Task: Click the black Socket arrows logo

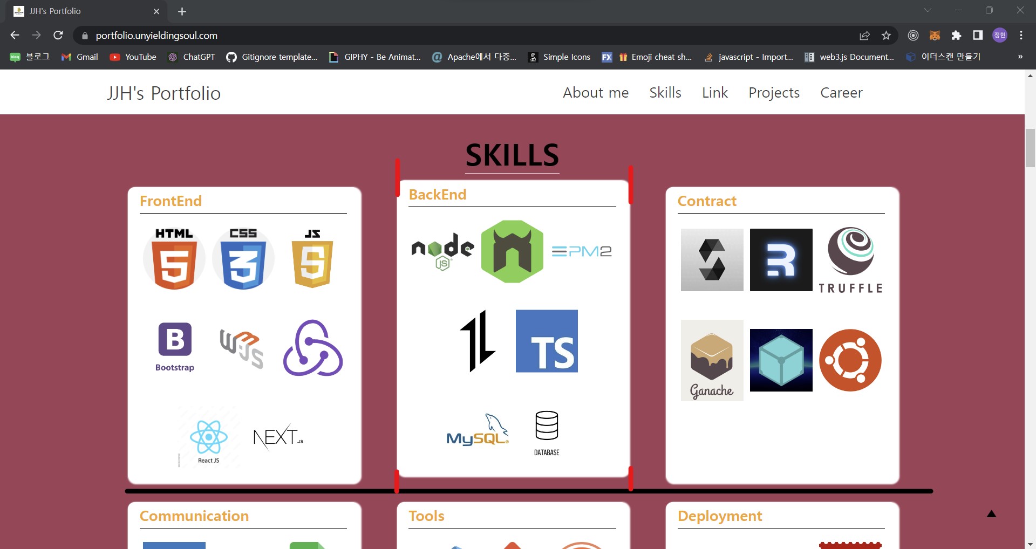Action: (478, 341)
